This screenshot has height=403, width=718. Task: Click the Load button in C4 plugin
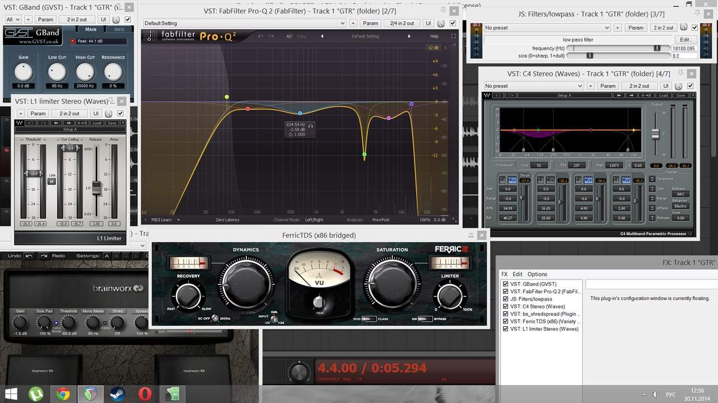[x=663, y=95]
